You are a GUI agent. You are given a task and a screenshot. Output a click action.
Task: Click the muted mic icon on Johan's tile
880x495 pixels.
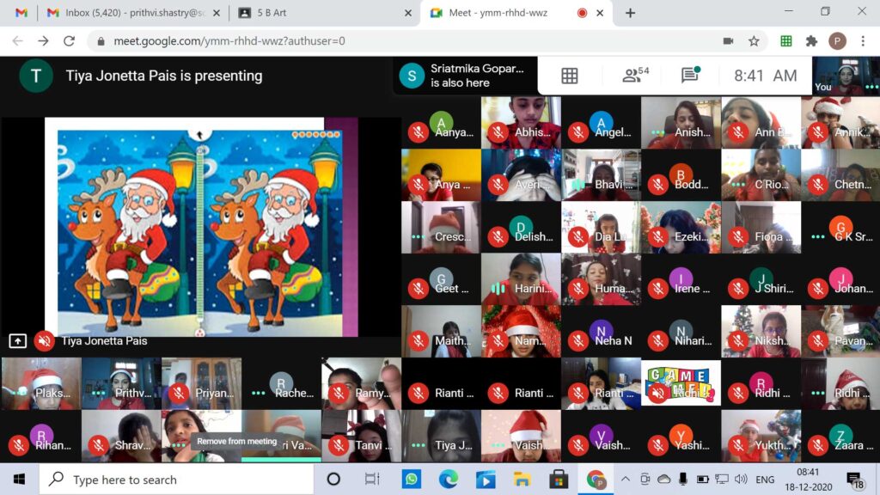(x=818, y=289)
